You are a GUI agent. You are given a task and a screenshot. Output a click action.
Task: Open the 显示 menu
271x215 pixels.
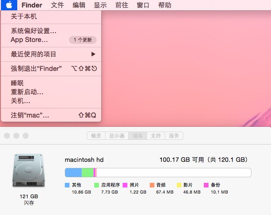pos(100,5)
